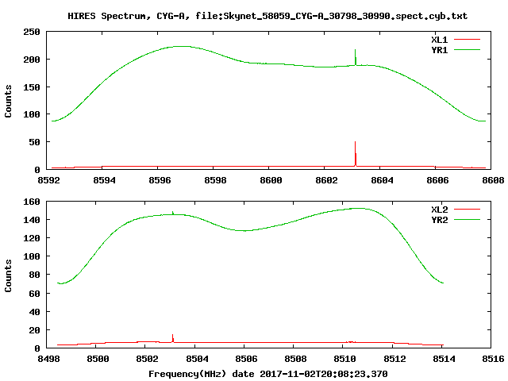508x381 pixels.
Task: Click the 140 y-axis tick label
Action: (32, 220)
